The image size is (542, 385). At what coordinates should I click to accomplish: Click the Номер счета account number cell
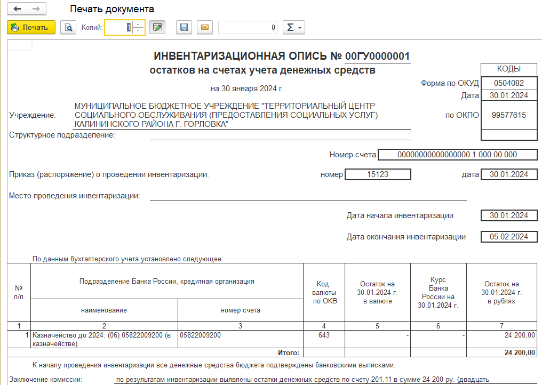[457, 155]
